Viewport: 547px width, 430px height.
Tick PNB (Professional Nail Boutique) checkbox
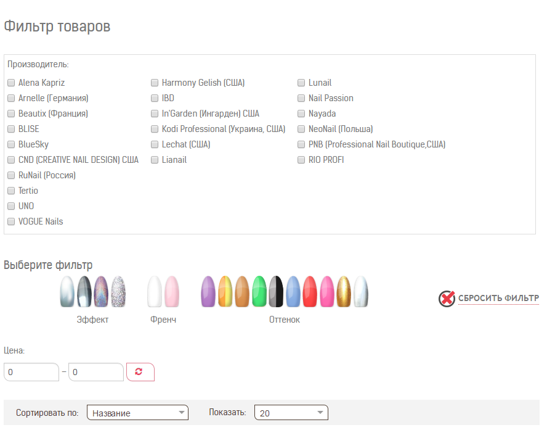(x=301, y=144)
